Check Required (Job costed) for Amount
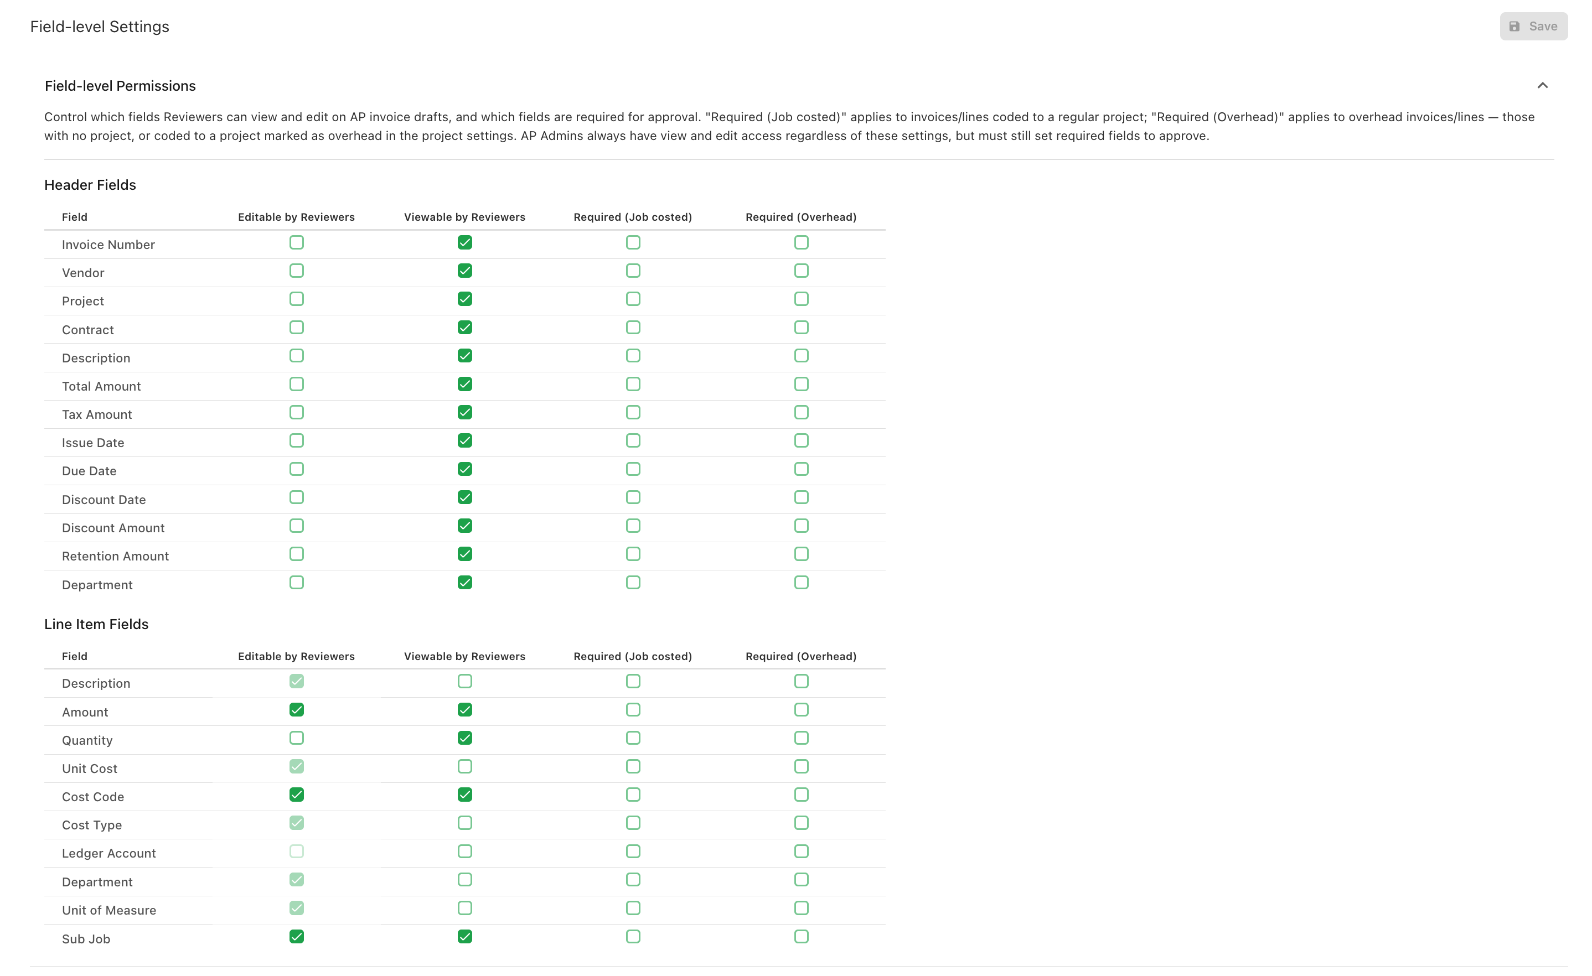1592x976 pixels. (633, 709)
